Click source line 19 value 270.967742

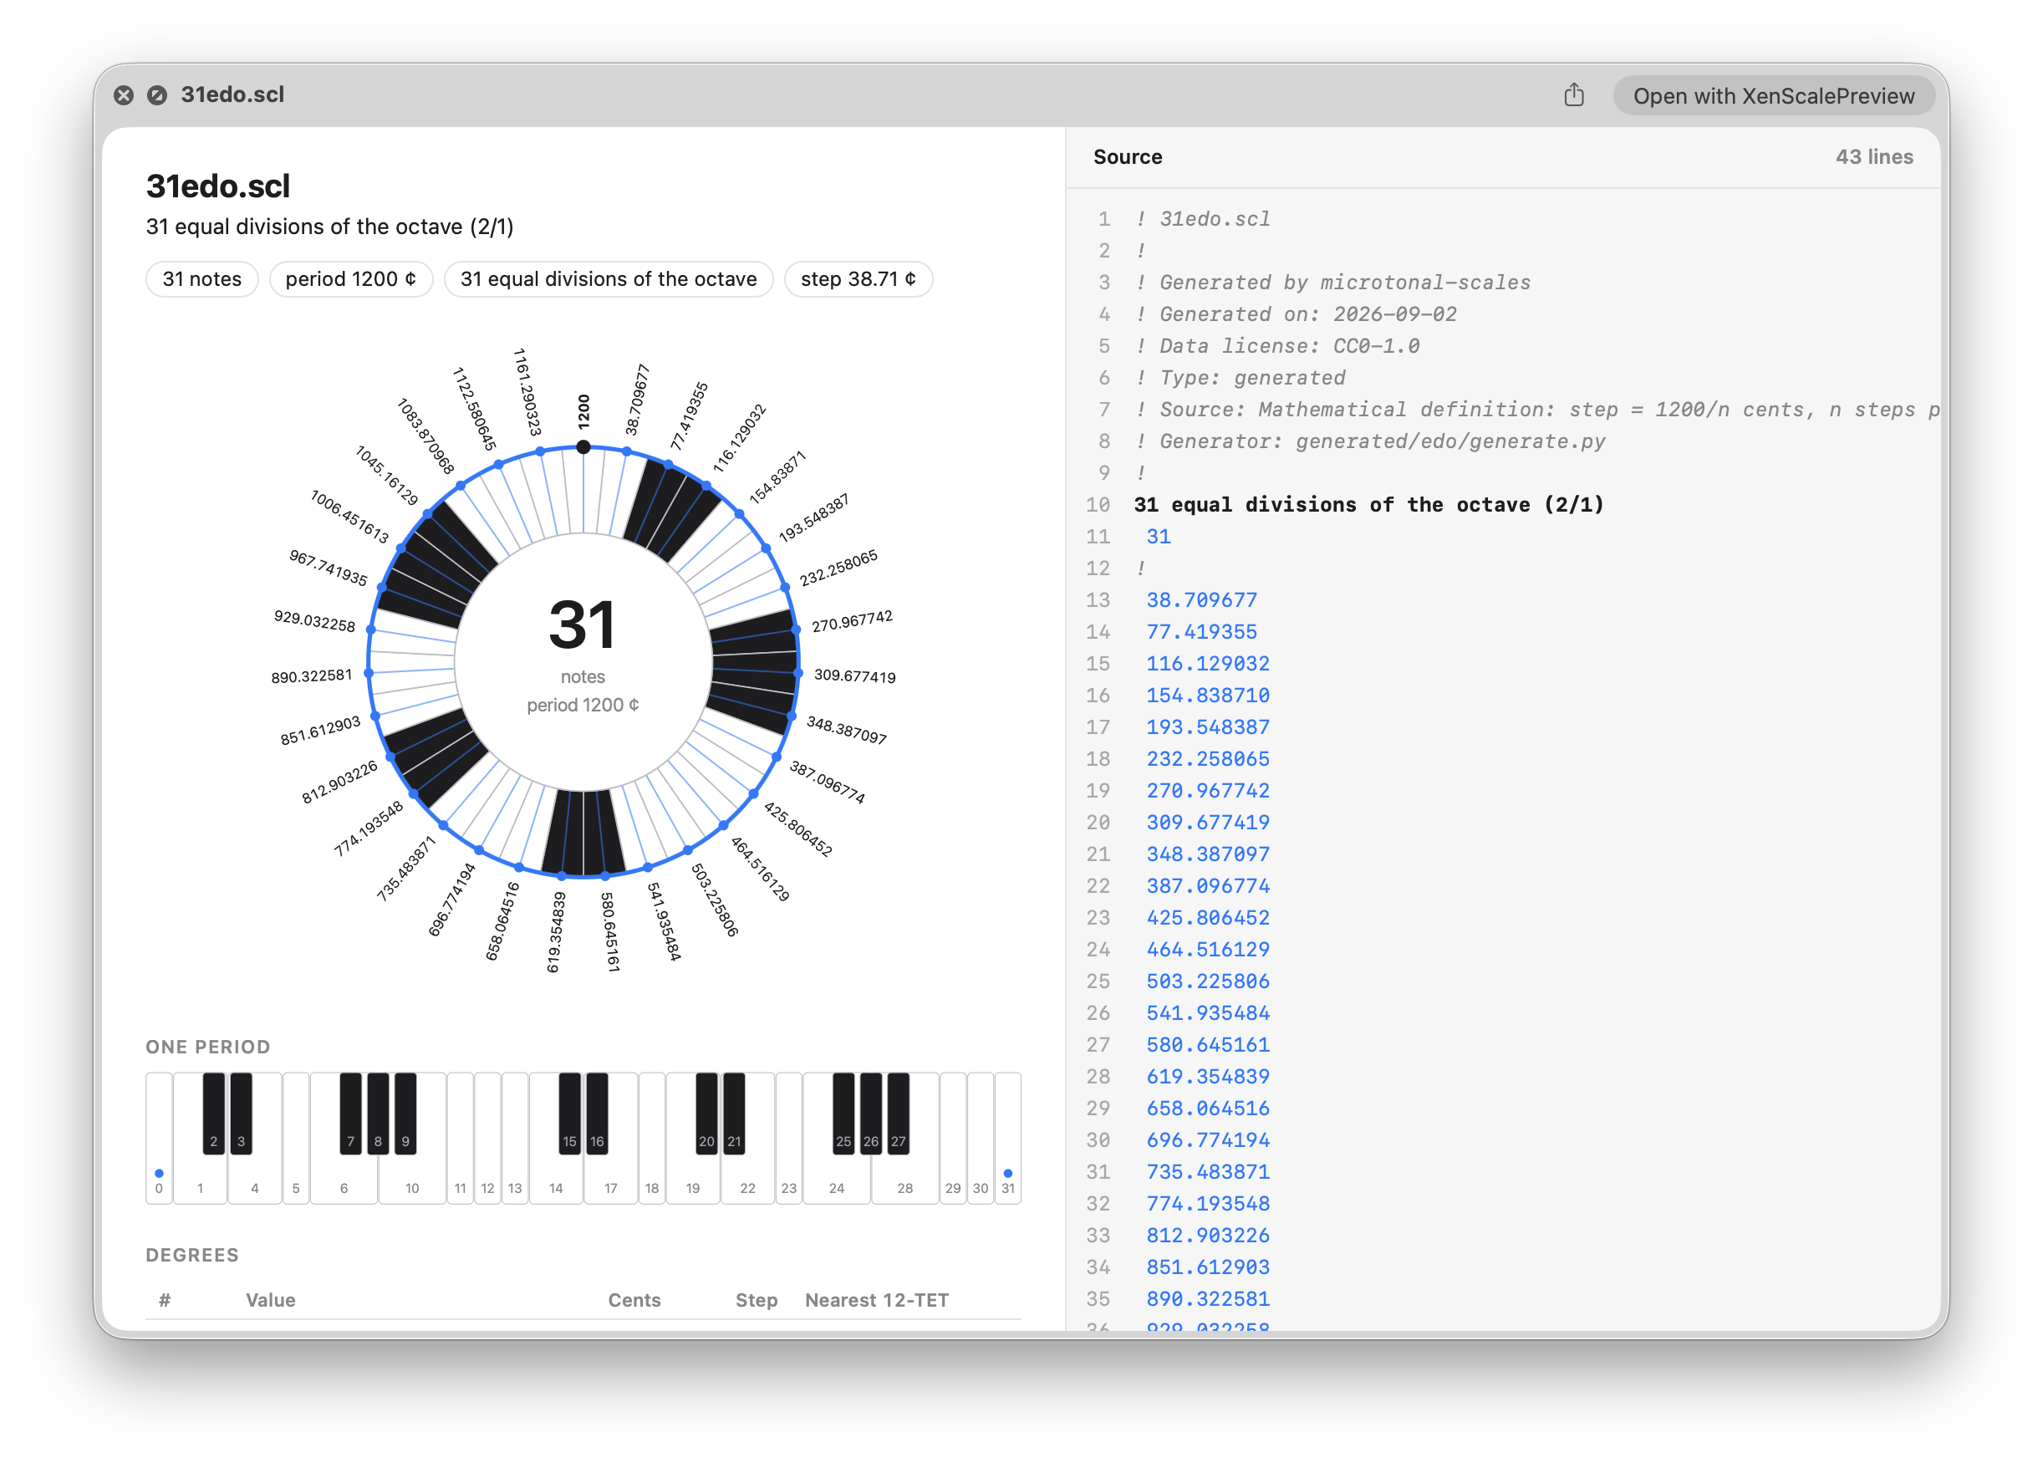(x=1207, y=790)
